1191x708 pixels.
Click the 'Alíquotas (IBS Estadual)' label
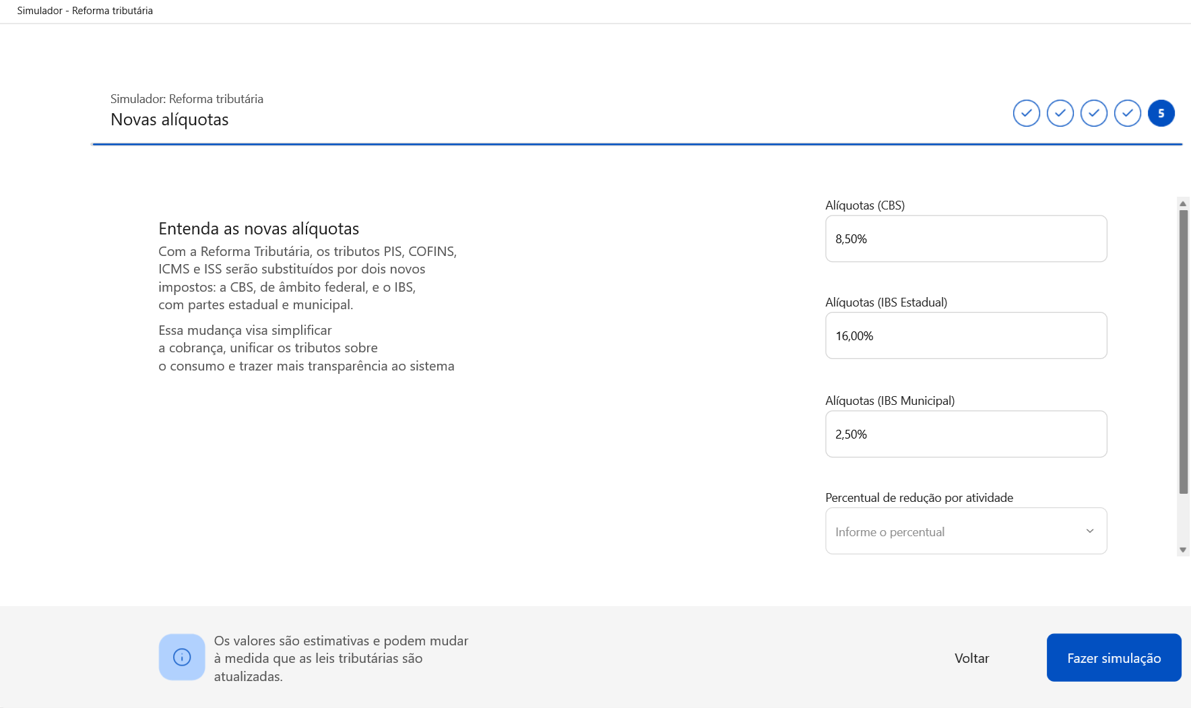(x=886, y=302)
